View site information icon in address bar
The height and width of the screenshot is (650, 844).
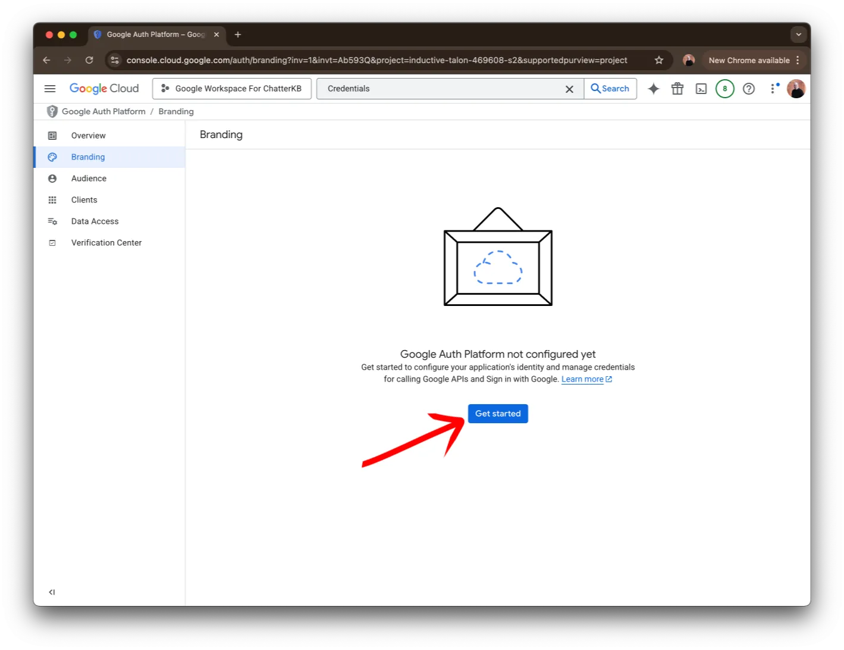[115, 60]
